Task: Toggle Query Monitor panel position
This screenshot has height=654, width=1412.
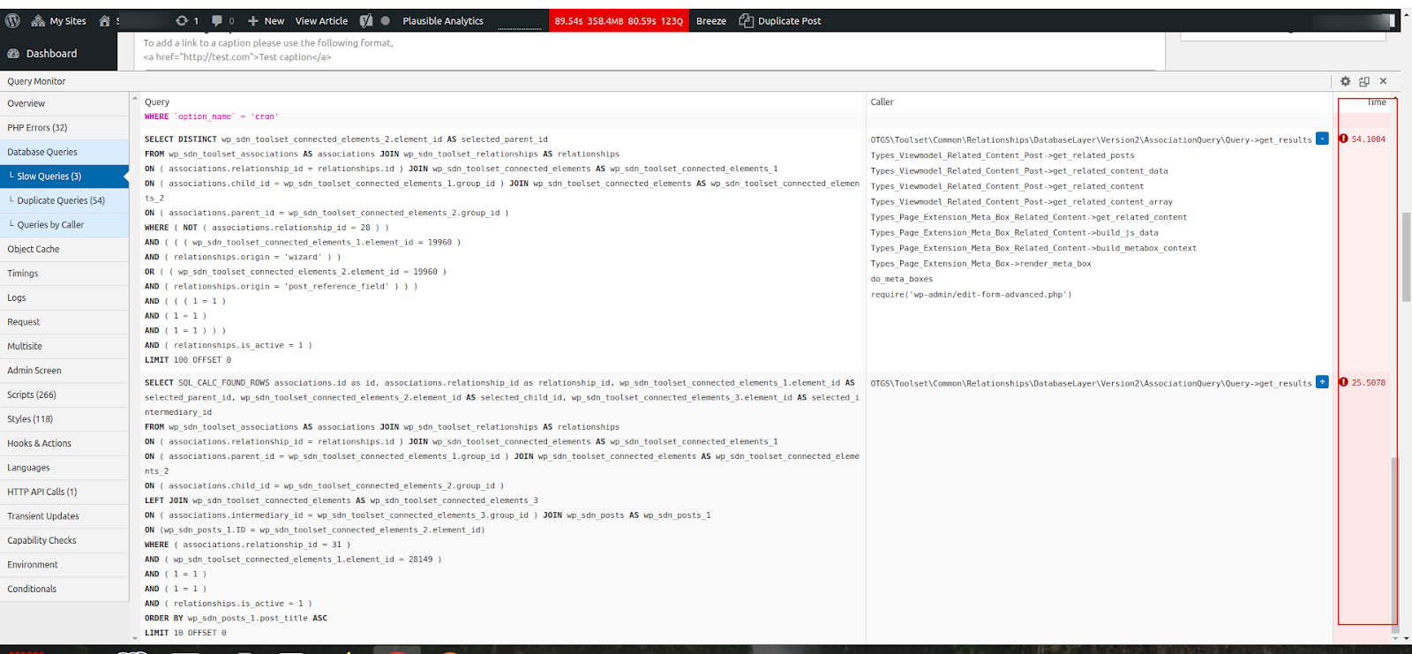Action: (x=1364, y=81)
